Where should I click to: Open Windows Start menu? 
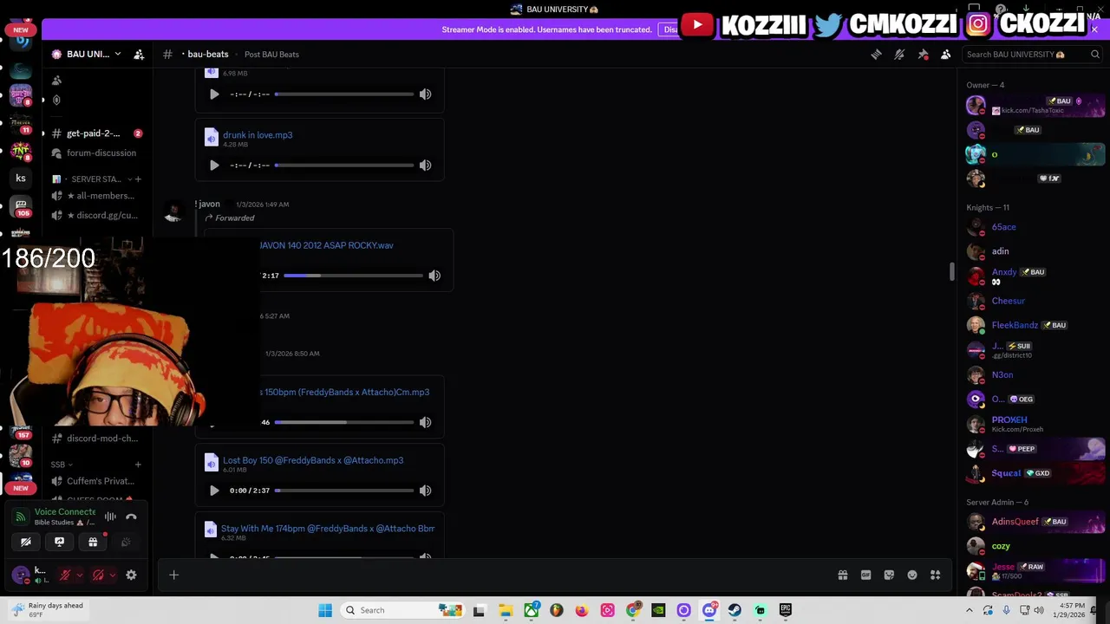click(325, 610)
